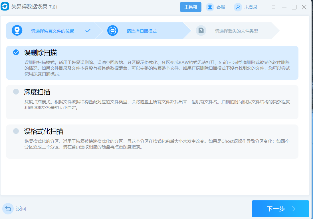Click the 返回 back link text
Viewport: 313px width, 219px height.
(x=21, y=209)
